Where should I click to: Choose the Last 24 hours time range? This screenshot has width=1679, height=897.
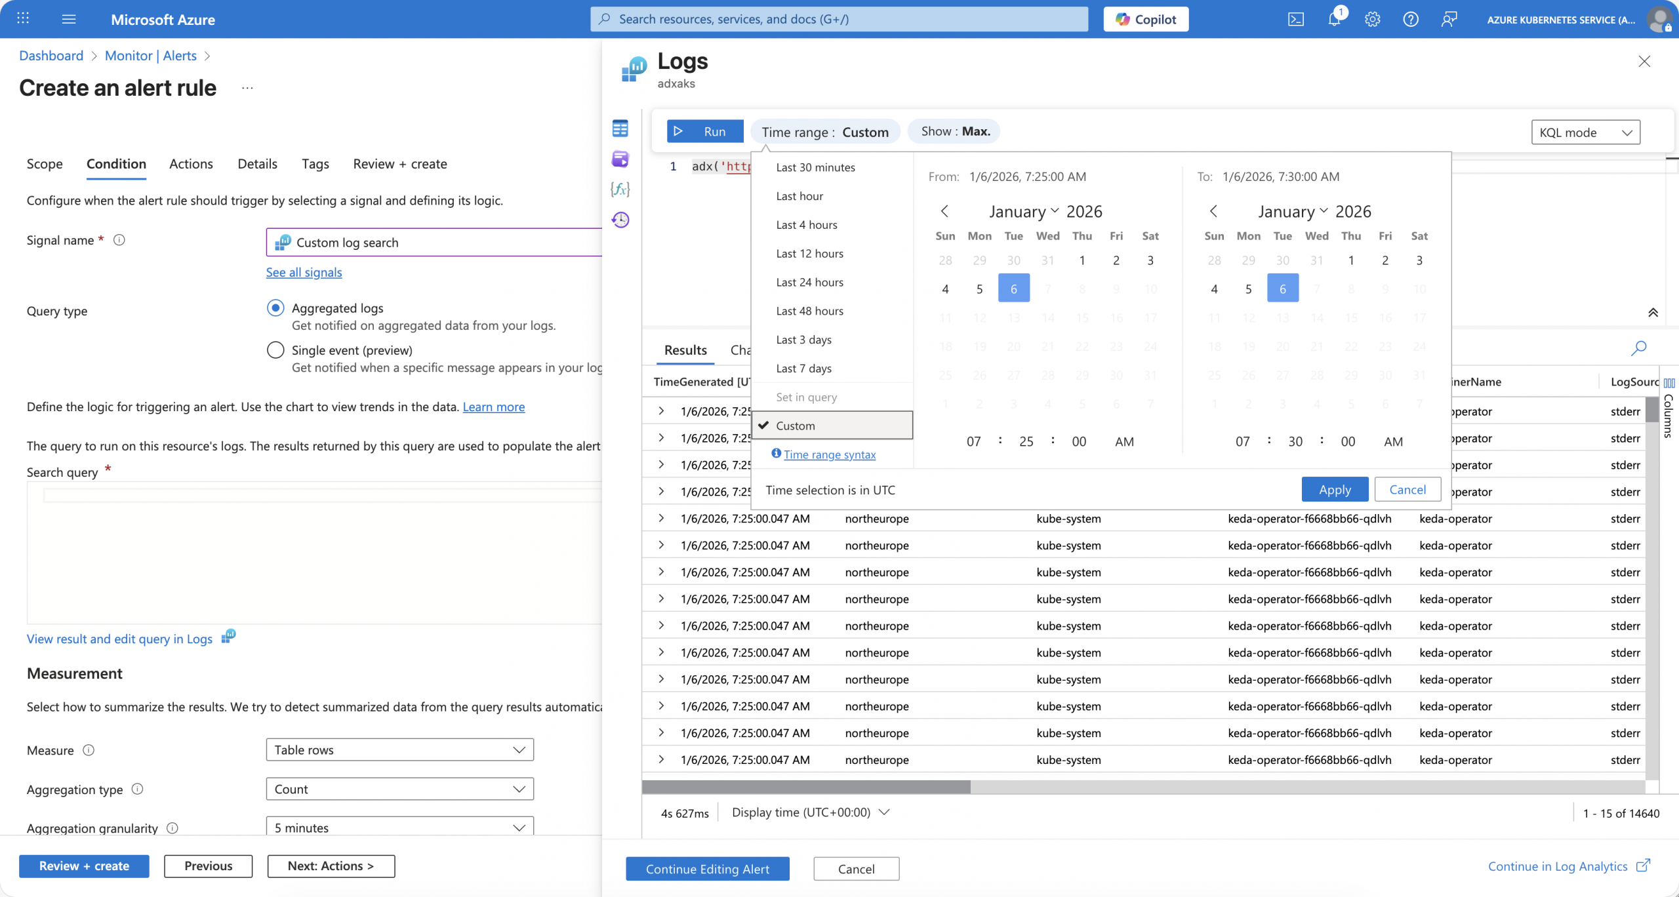(809, 282)
